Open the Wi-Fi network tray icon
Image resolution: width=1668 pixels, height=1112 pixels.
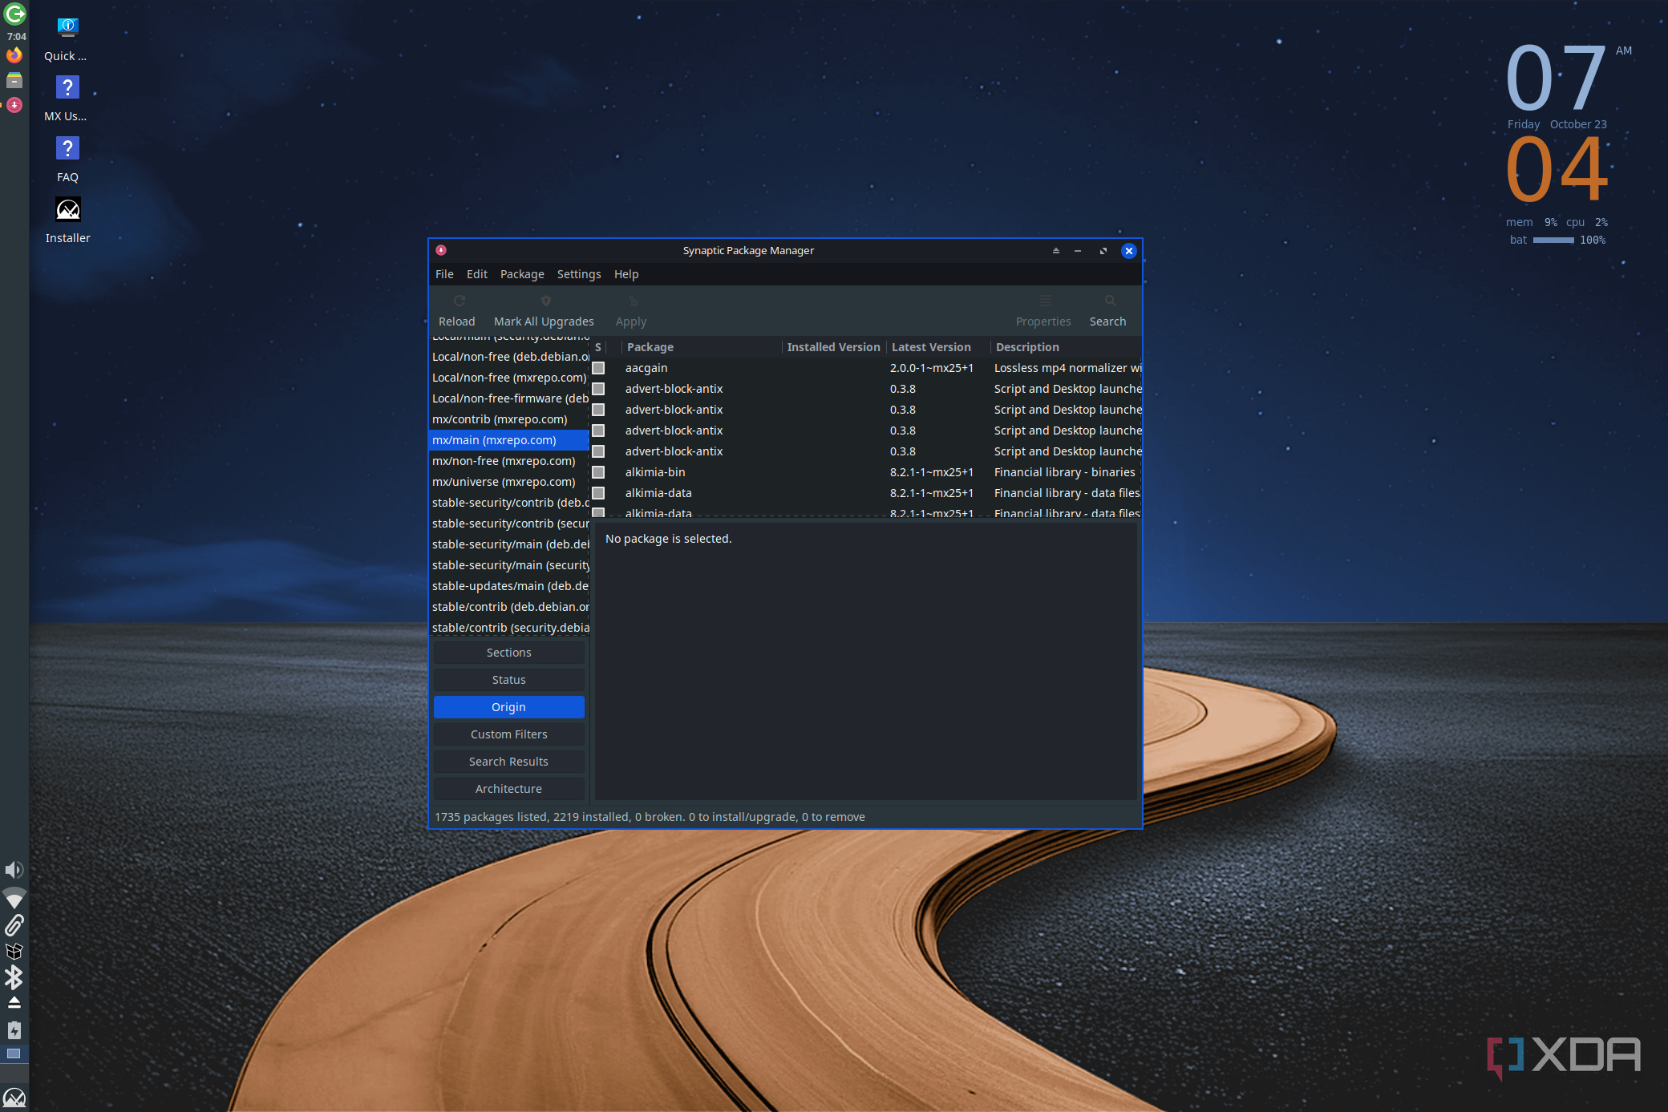pyautogui.click(x=14, y=898)
